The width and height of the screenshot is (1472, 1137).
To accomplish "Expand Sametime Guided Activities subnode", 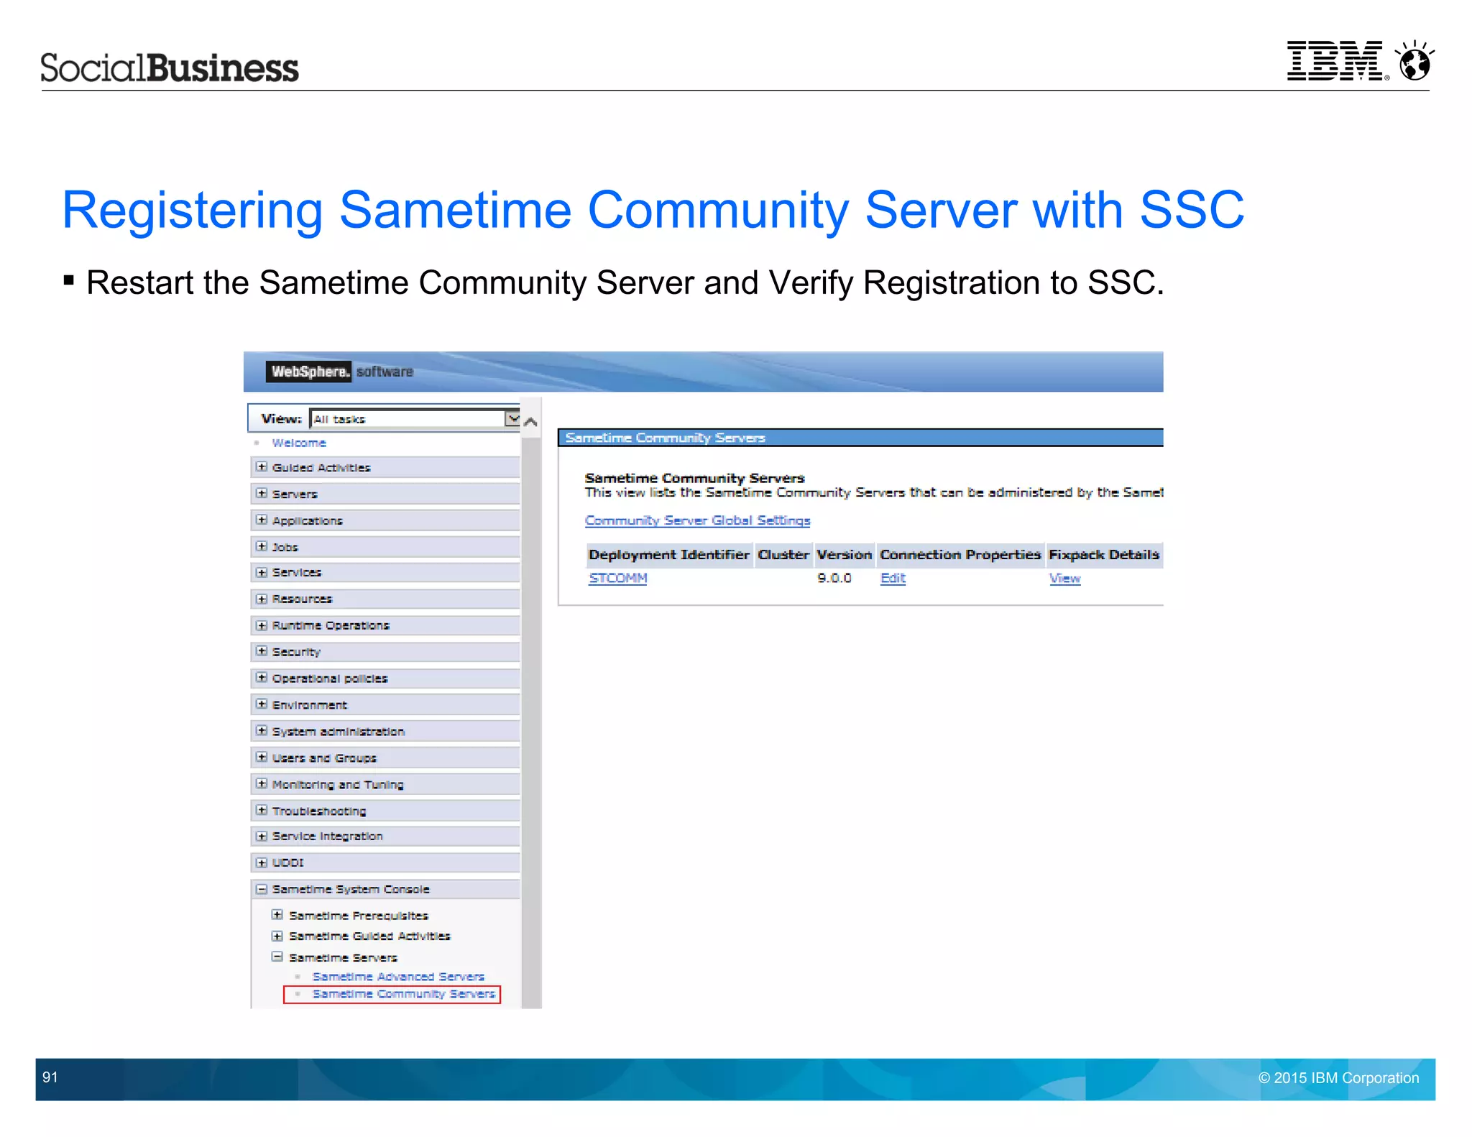I will tap(277, 936).
